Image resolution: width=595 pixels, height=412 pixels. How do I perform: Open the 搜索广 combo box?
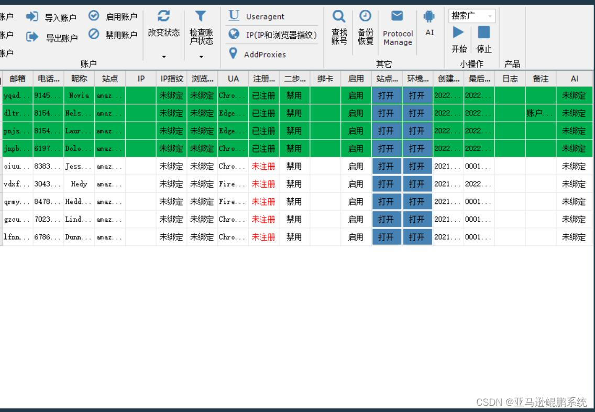click(472, 16)
